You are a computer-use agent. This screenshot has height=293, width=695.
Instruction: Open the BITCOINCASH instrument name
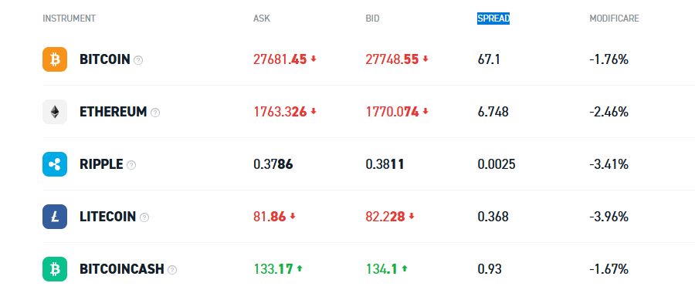(122, 269)
